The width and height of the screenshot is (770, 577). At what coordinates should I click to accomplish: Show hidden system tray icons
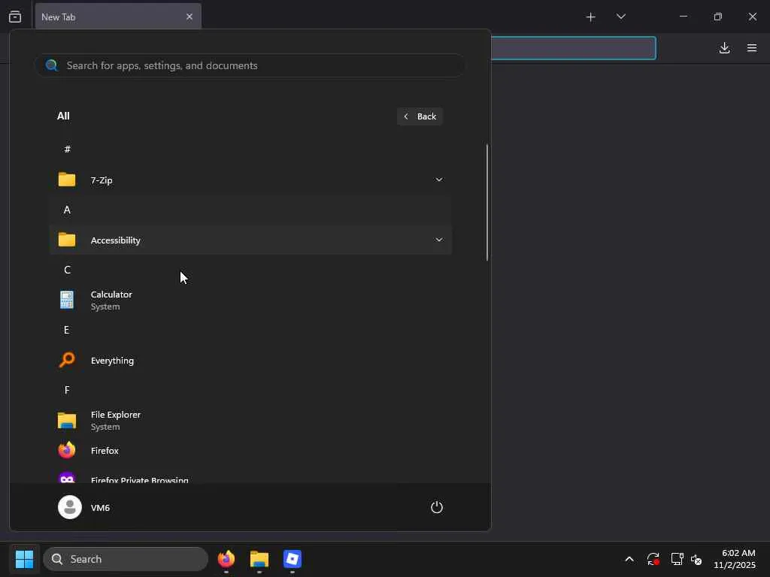pyautogui.click(x=629, y=559)
